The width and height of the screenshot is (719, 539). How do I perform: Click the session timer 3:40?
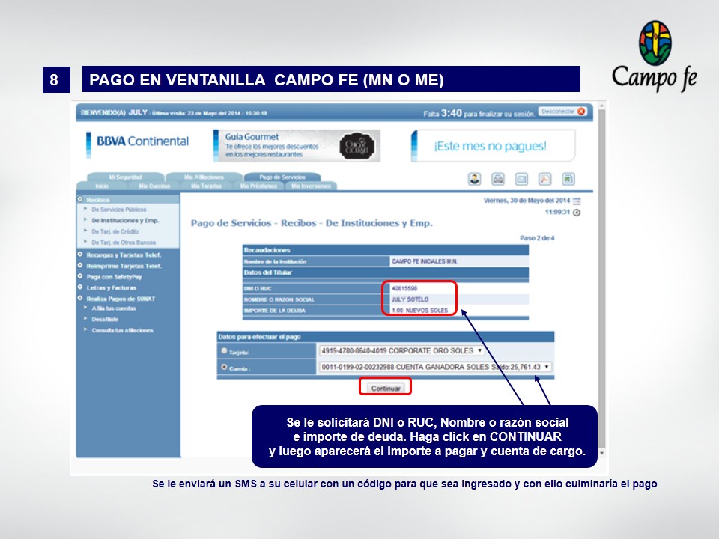[x=451, y=113]
